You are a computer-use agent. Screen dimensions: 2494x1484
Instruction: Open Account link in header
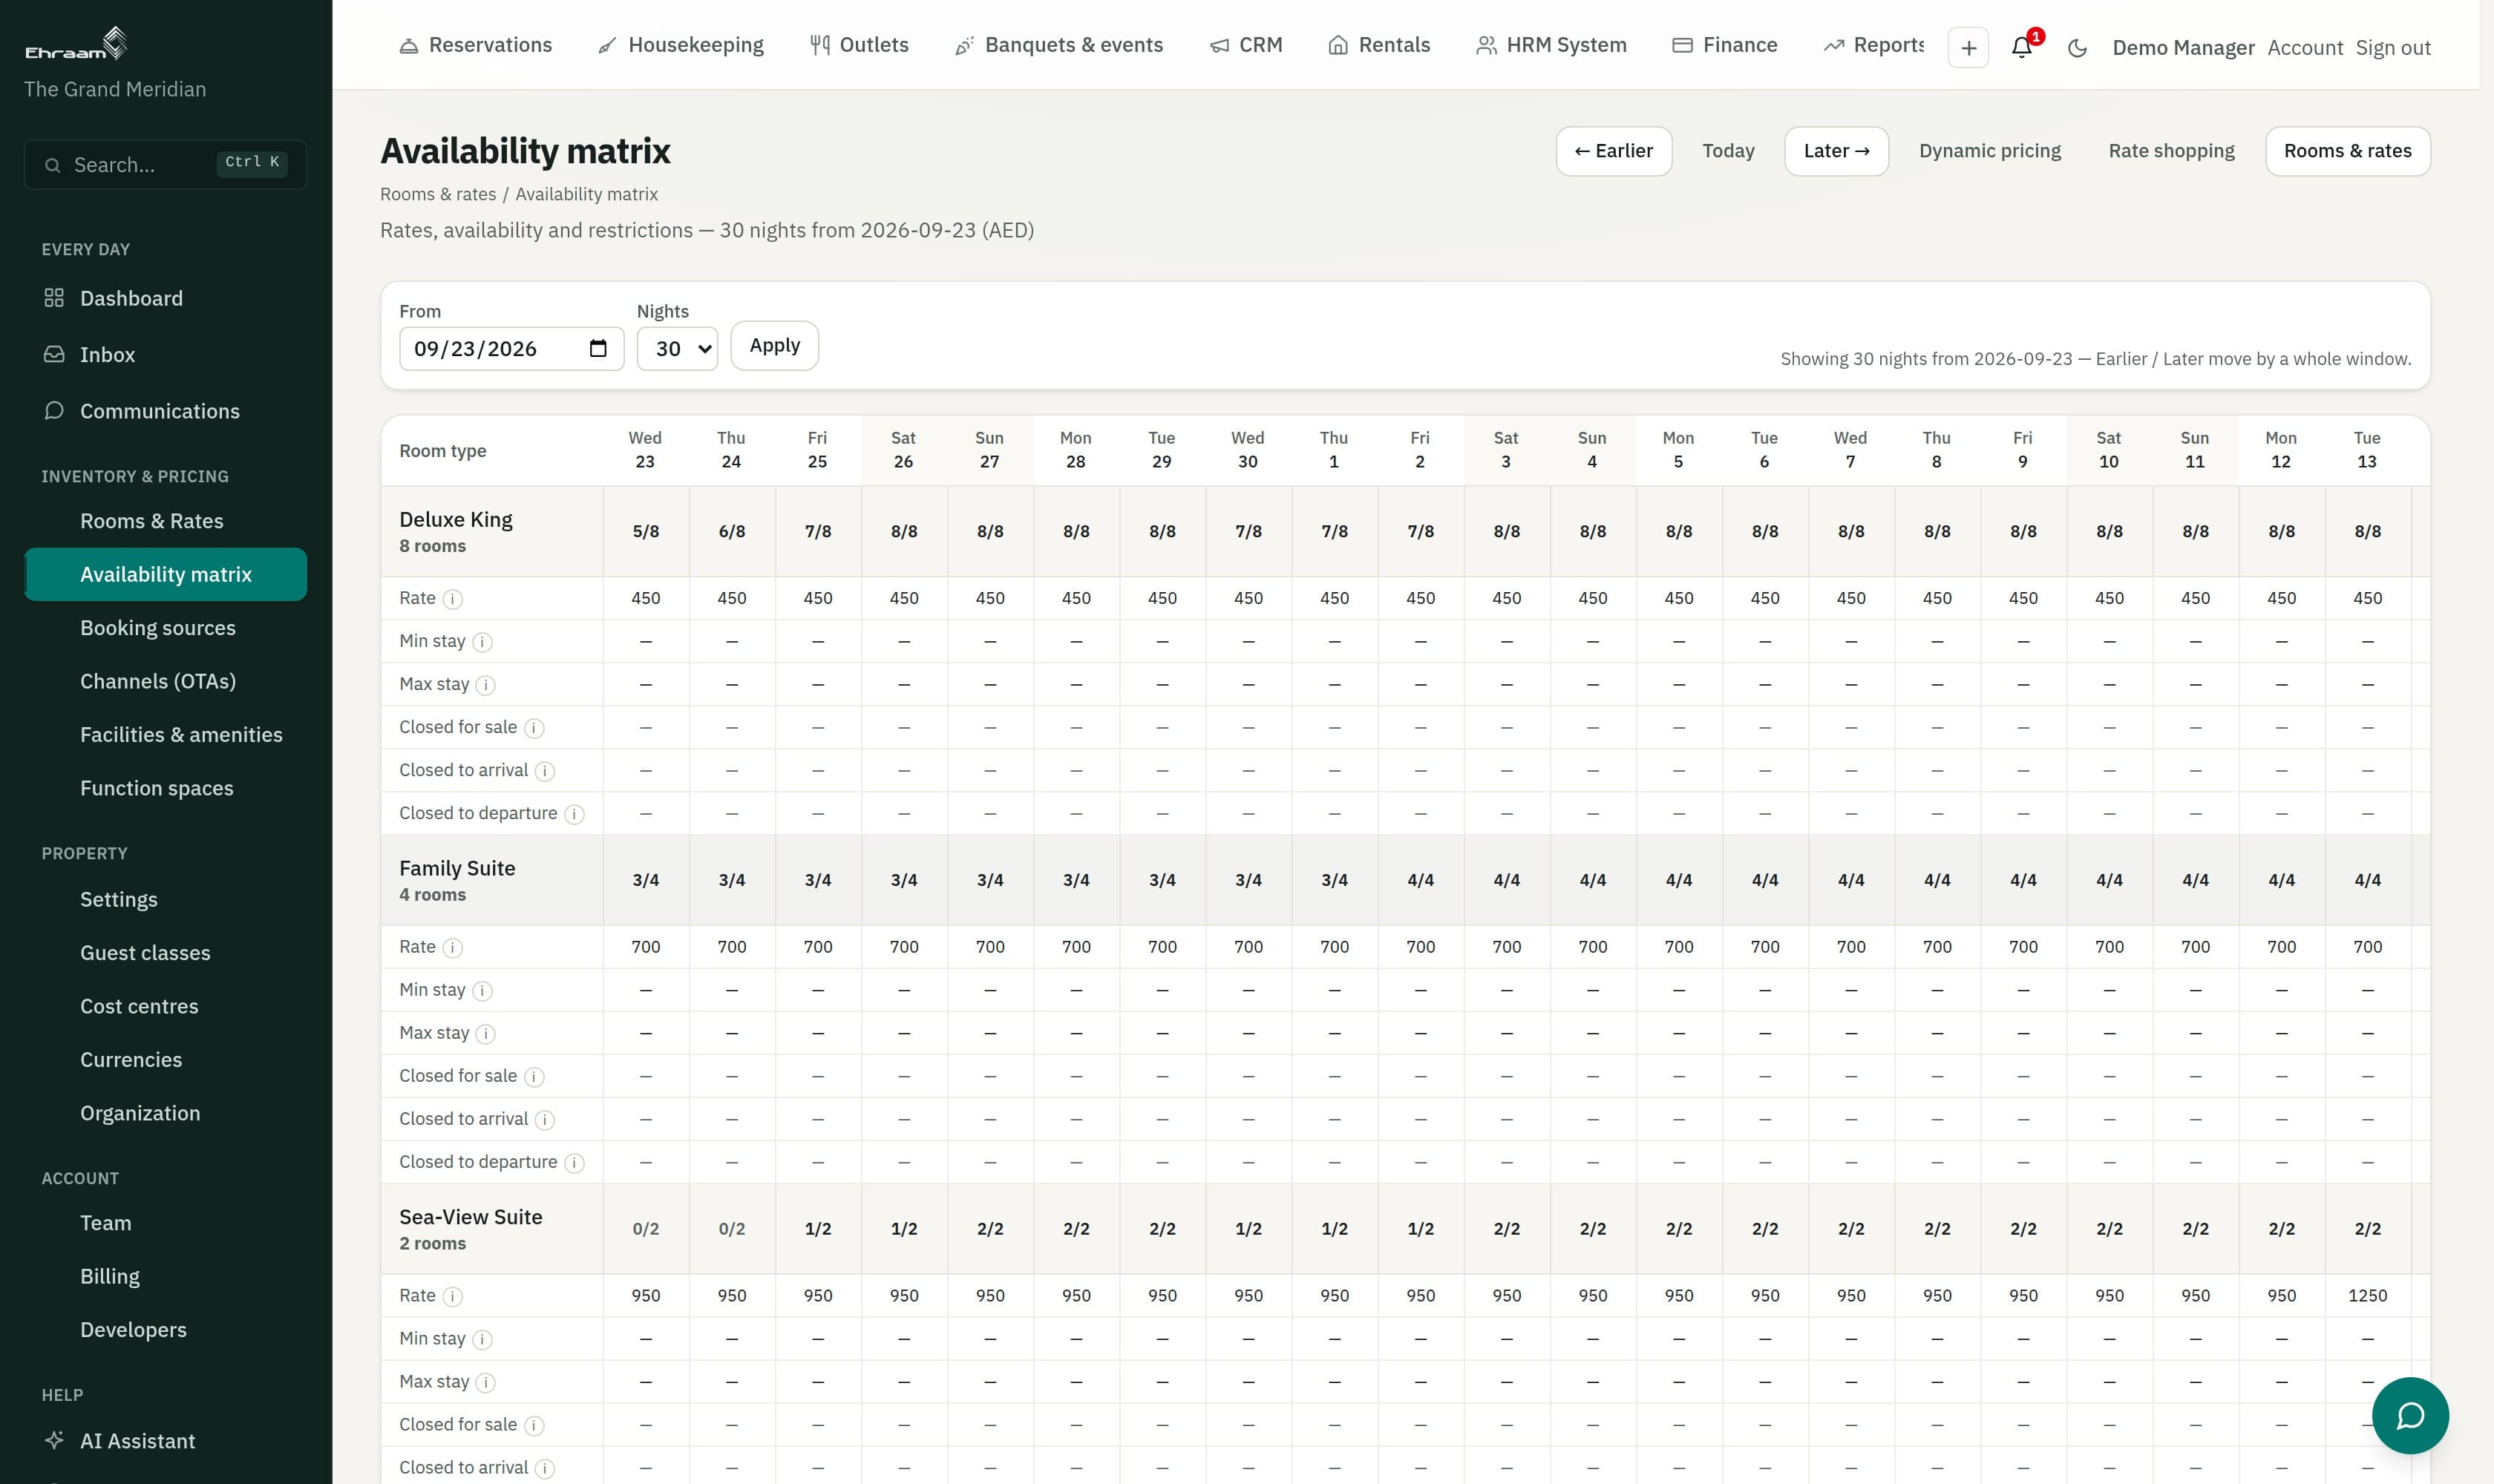point(2305,48)
